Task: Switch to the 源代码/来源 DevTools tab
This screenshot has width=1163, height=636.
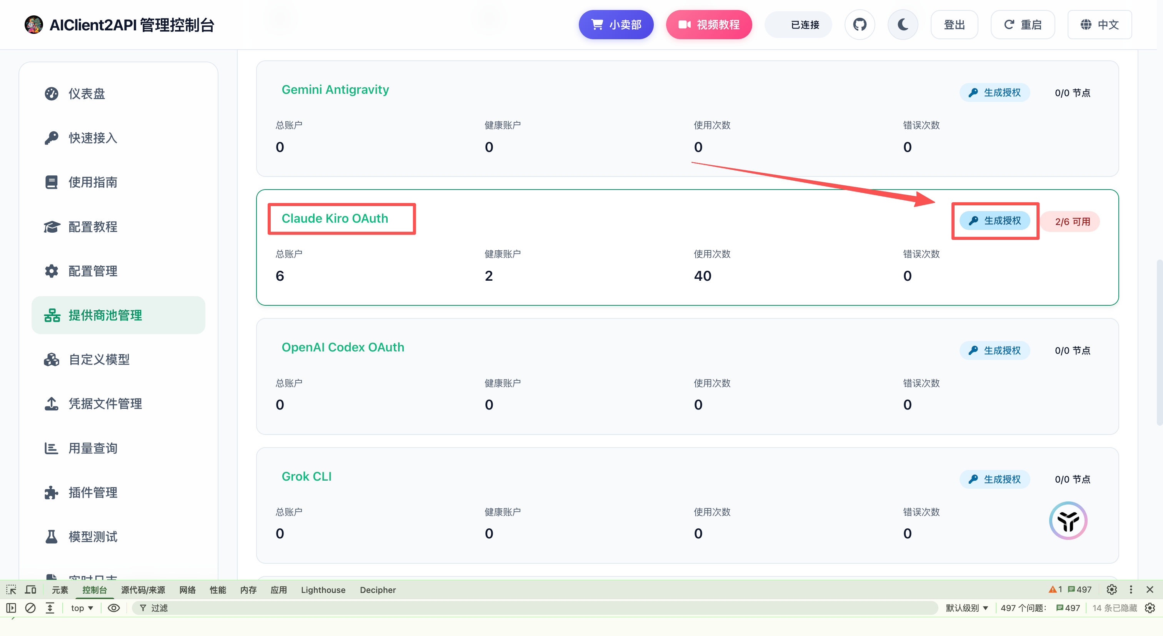Action: pyautogui.click(x=143, y=590)
